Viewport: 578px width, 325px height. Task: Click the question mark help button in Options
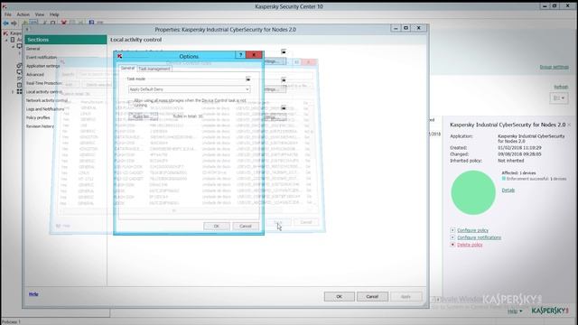pos(240,55)
